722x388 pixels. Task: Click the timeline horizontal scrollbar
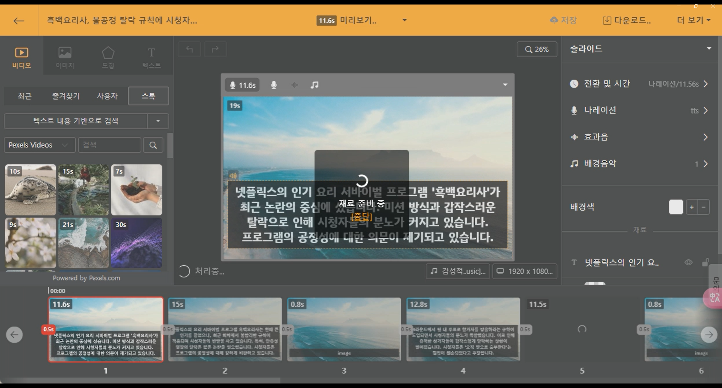pyautogui.click(x=140, y=380)
